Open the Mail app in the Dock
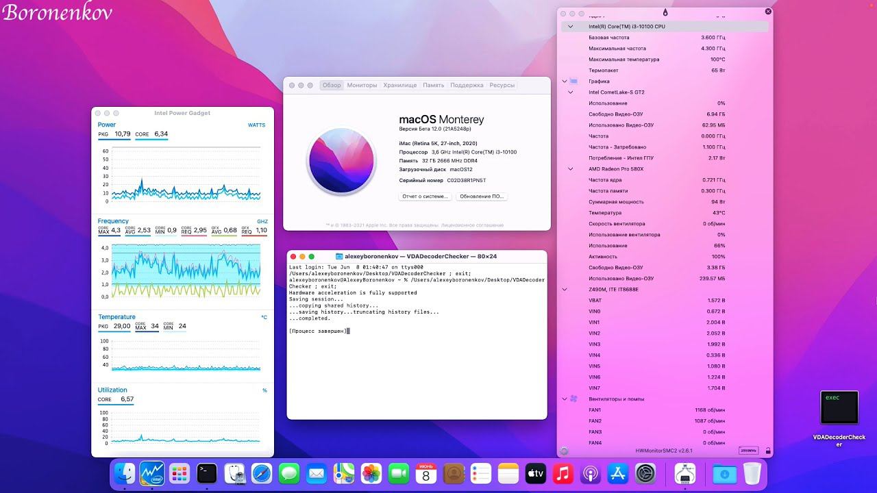 (316, 473)
